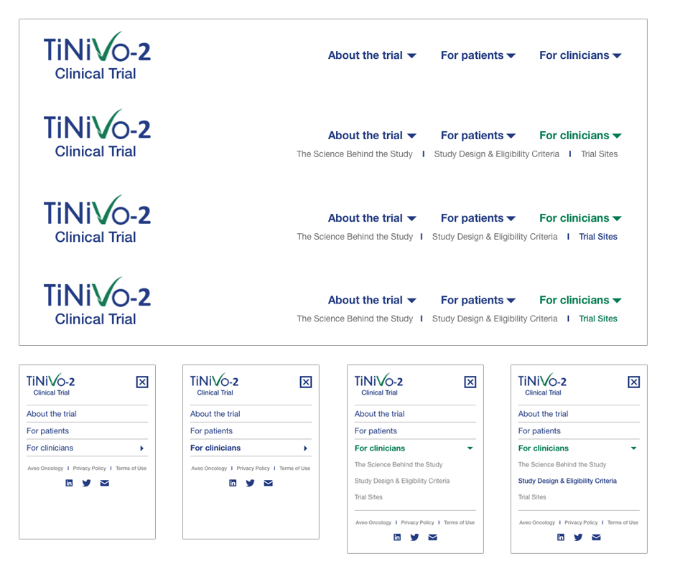Collapse For clinicians in header with green Trial Sites
The image size is (675, 574).
coord(580,301)
